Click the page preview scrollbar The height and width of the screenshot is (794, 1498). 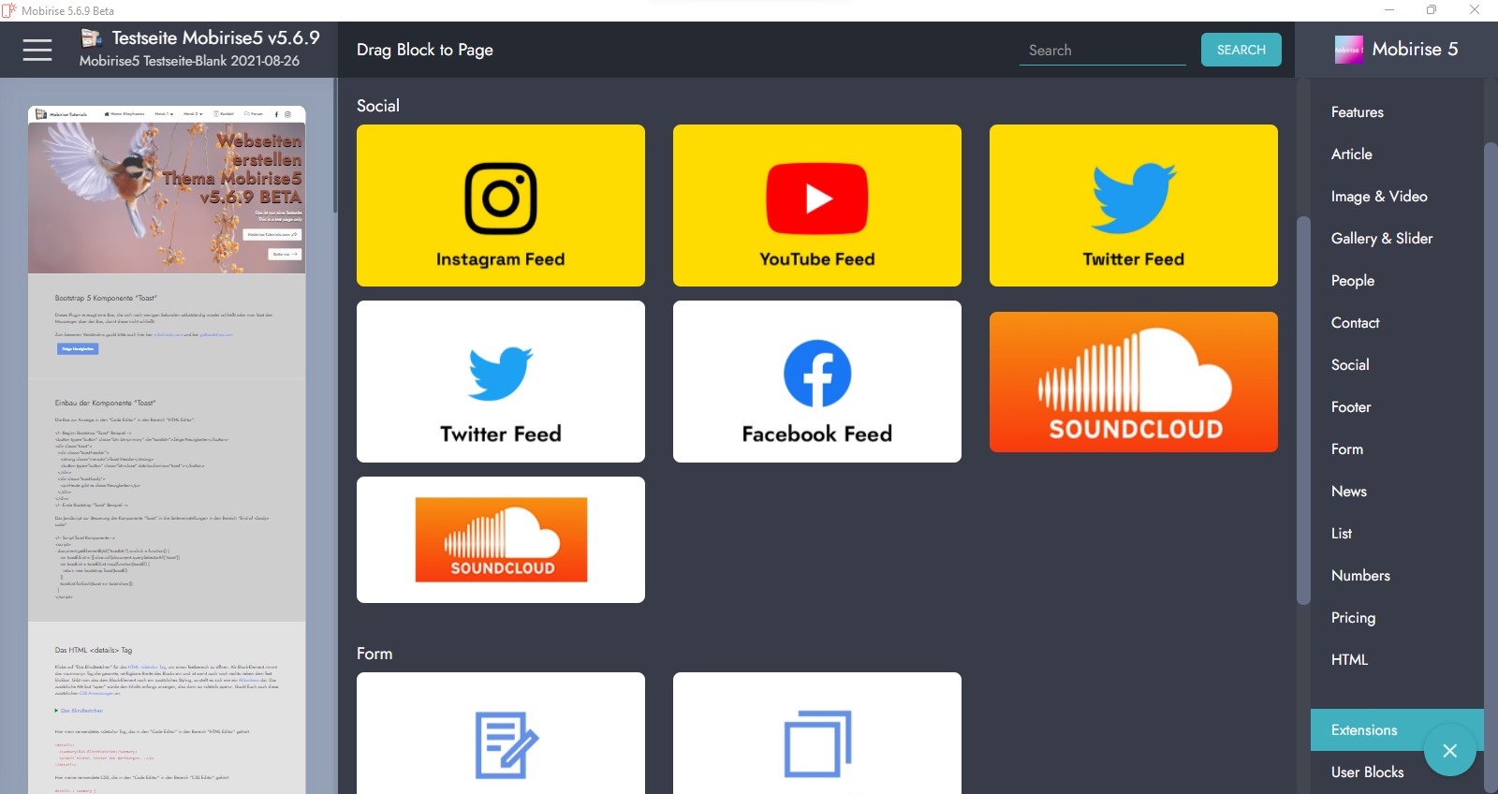[x=335, y=147]
